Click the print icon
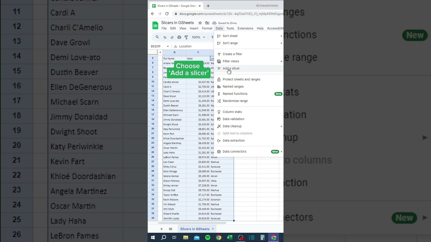431x242 pixels. 179,37
